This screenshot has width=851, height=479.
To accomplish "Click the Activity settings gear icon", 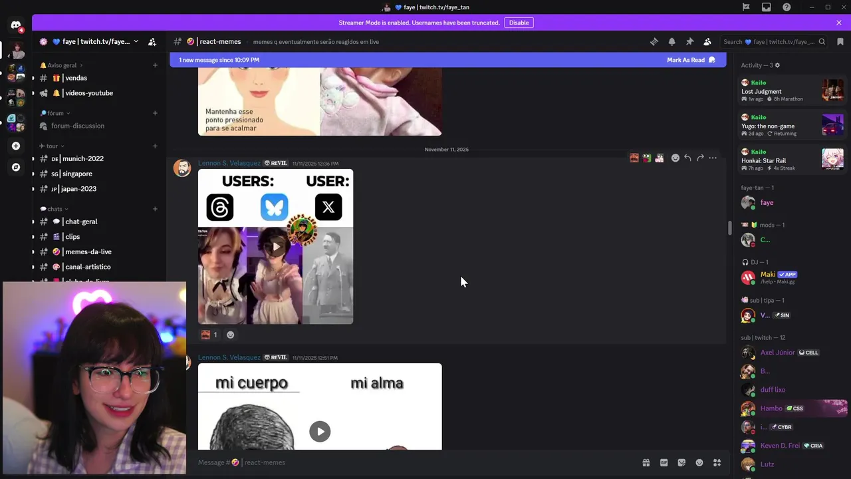I will point(777,65).
